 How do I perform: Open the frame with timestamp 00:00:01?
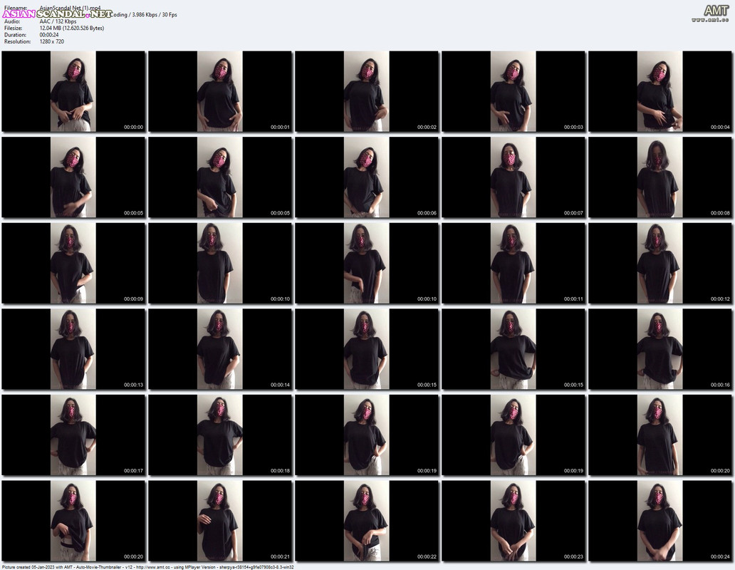tap(220, 91)
